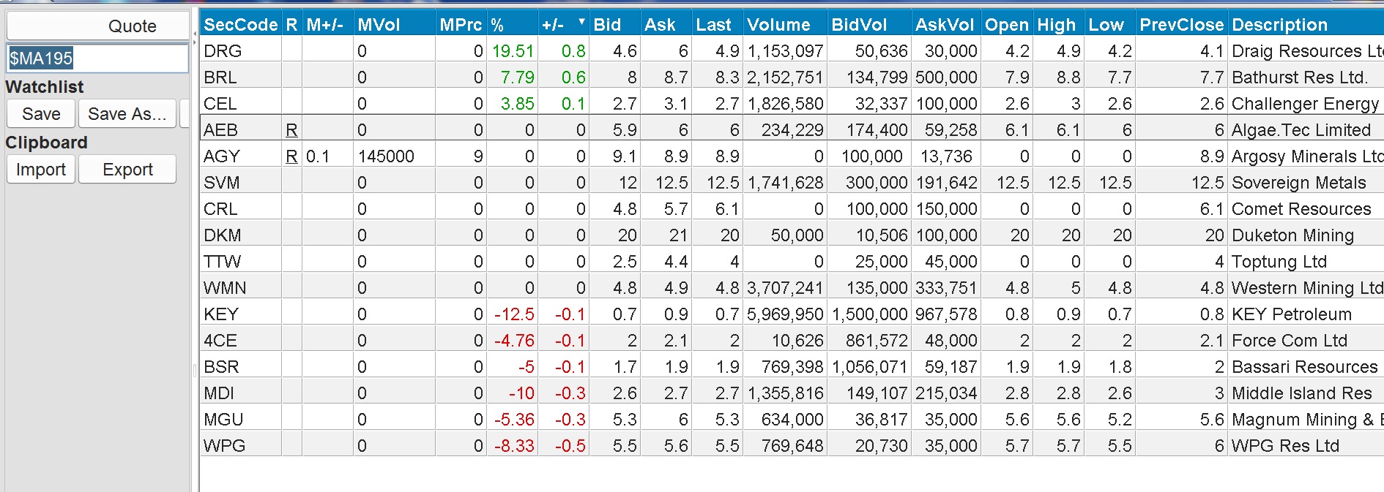Select the TTW security code cell
Screen dimensions: 1384x492
point(240,262)
